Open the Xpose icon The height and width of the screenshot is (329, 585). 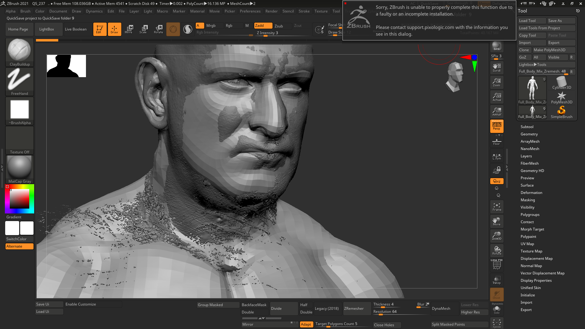(x=497, y=324)
